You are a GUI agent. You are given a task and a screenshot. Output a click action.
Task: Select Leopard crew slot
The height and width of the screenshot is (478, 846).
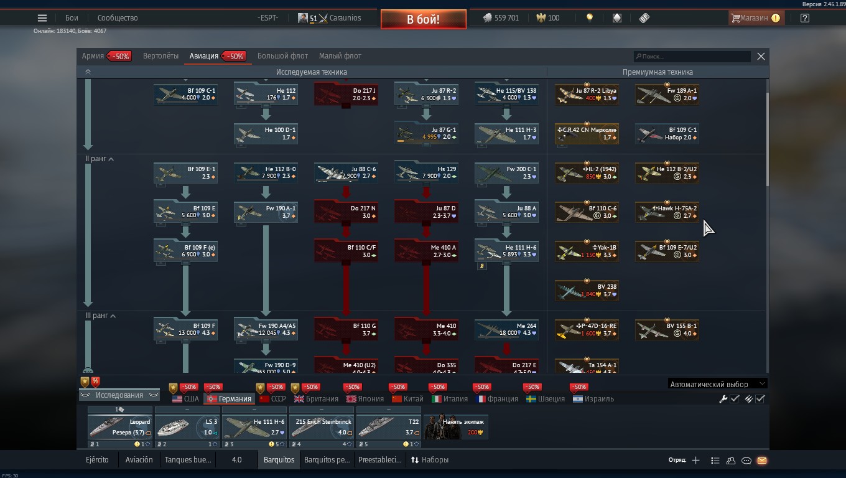point(120,427)
